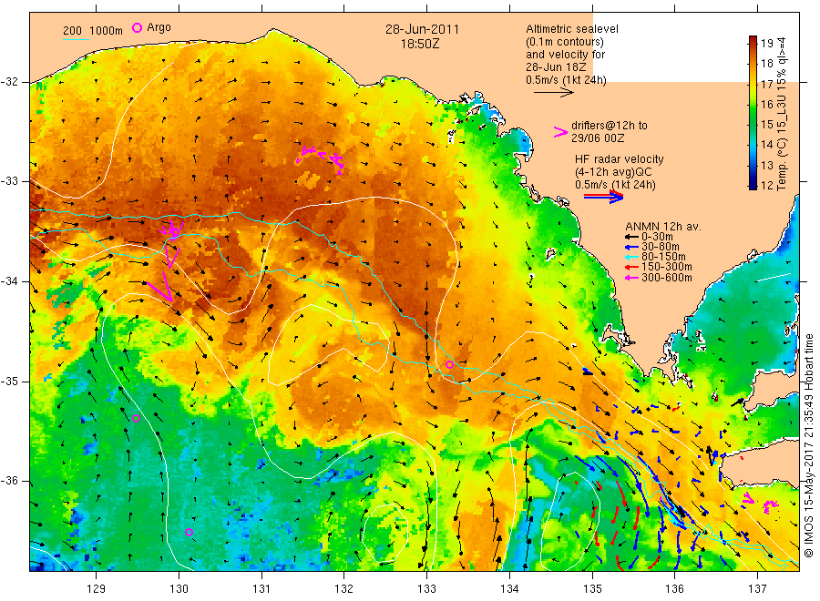This screenshot has height=601, width=820.
Task: Click the longitude axis label 137
Action: click(757, 589)
